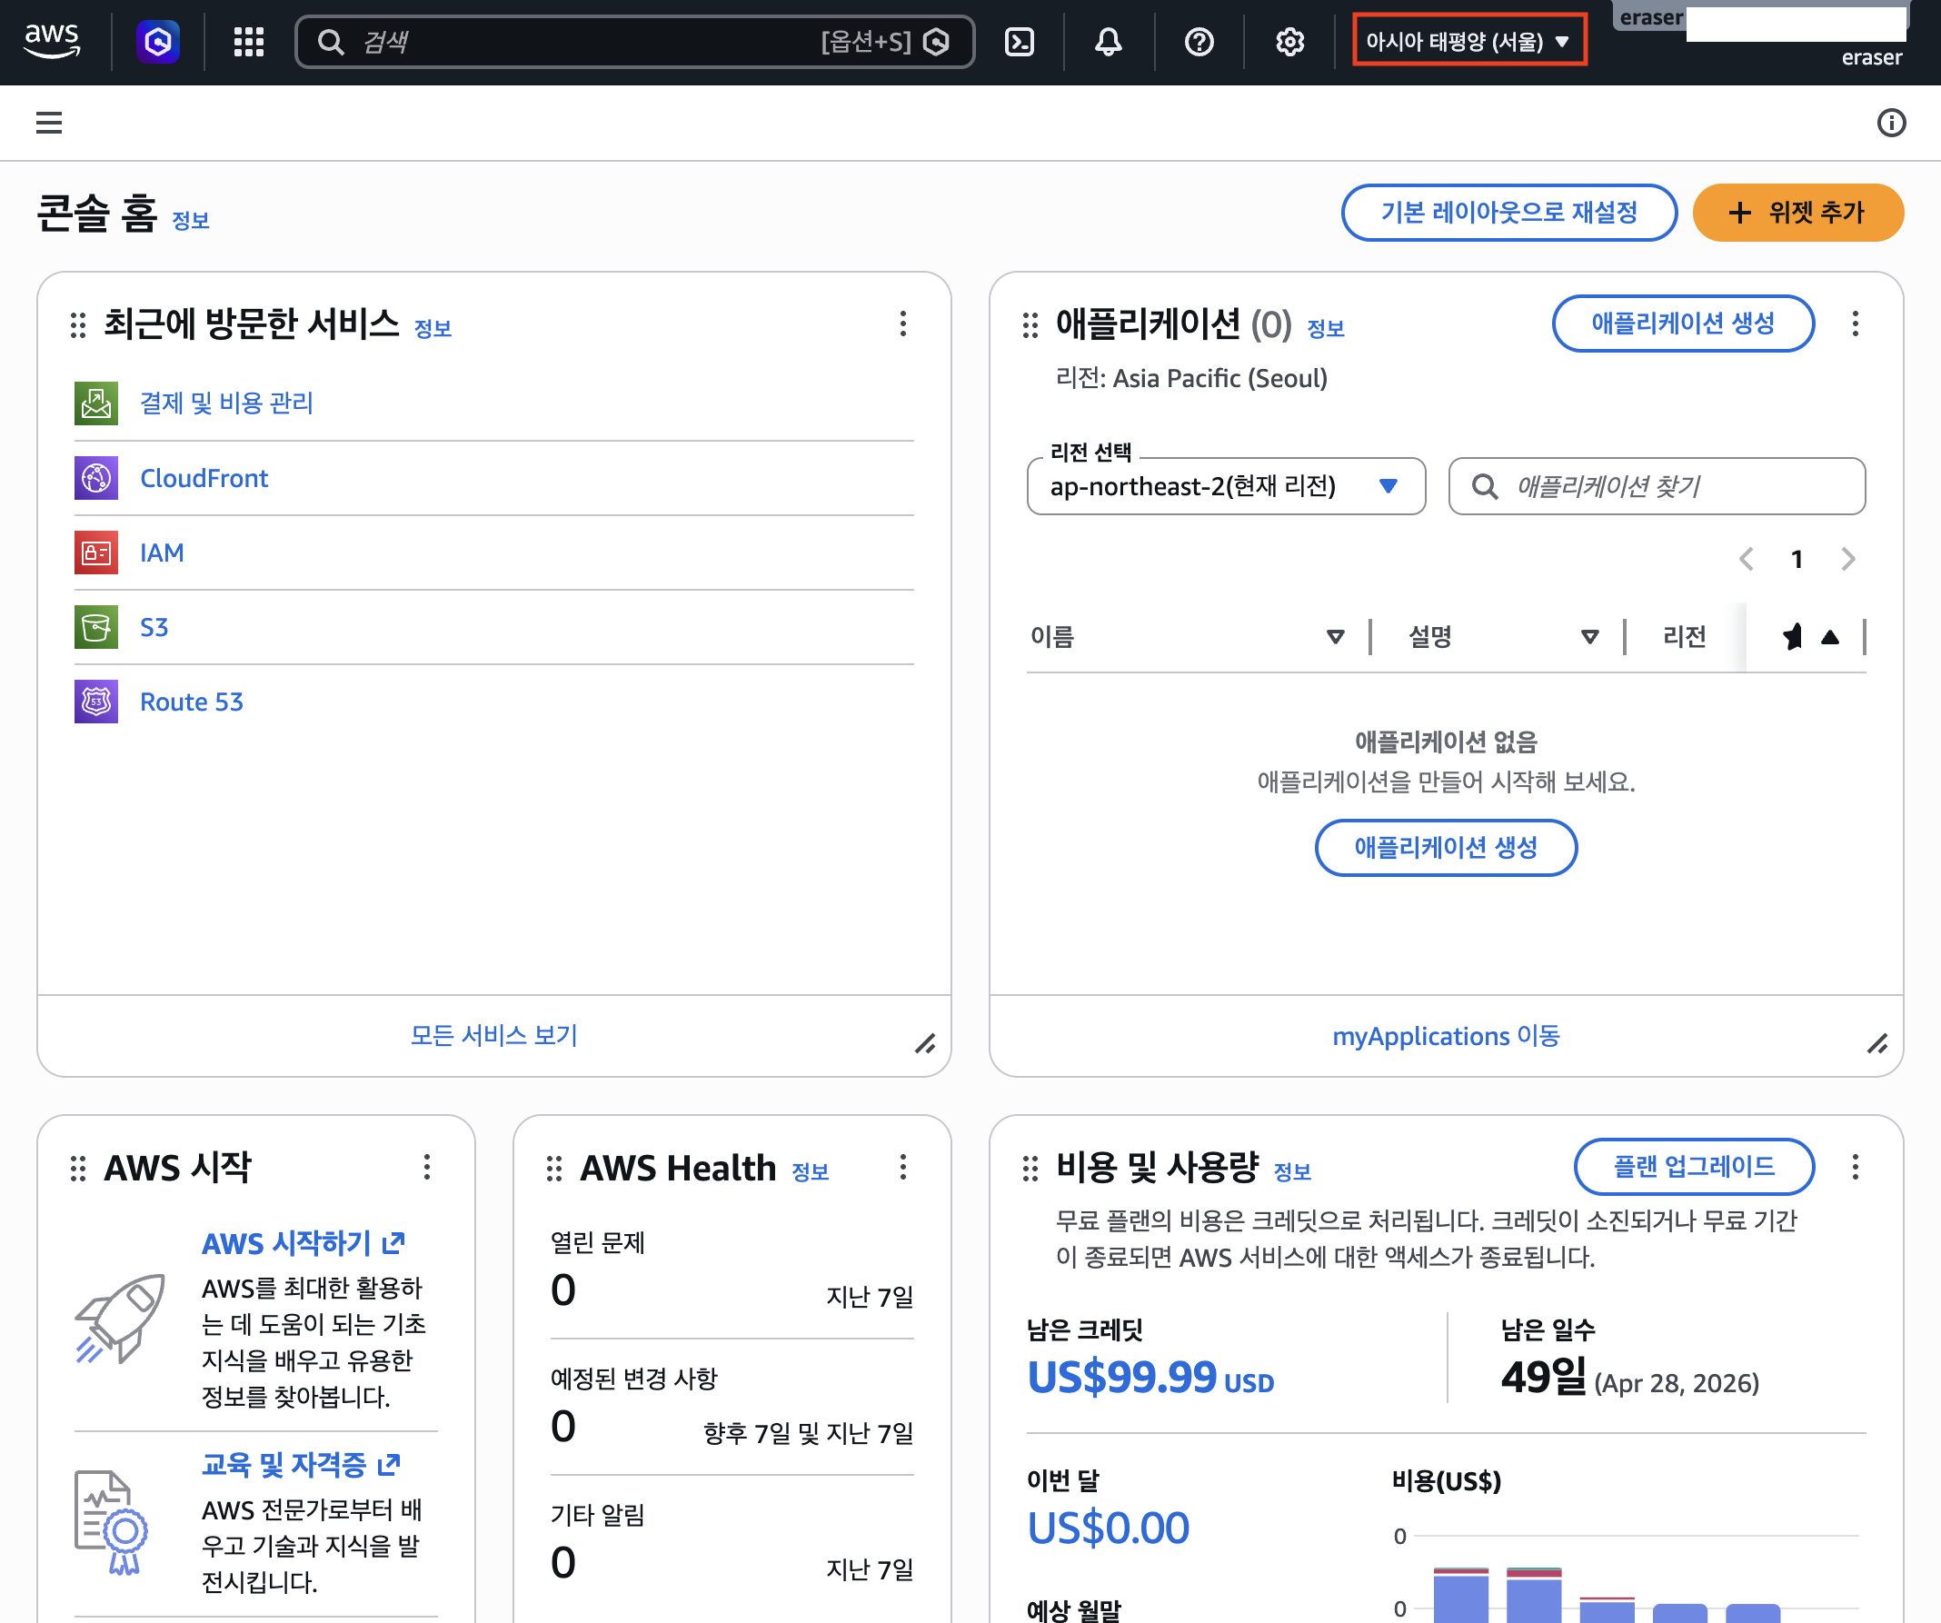The width and height of the screenshot is (1941, 1623).
Task: Click the help question mark icon
Action: 1199,42
